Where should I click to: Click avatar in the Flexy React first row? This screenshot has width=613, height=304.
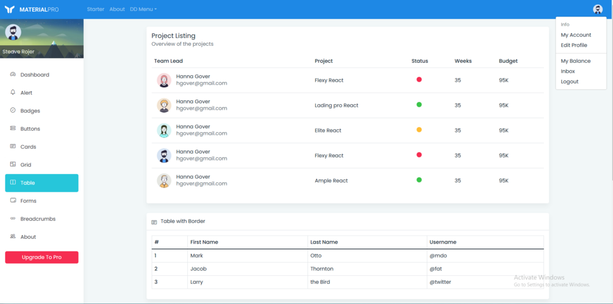[x=164, y=80]
